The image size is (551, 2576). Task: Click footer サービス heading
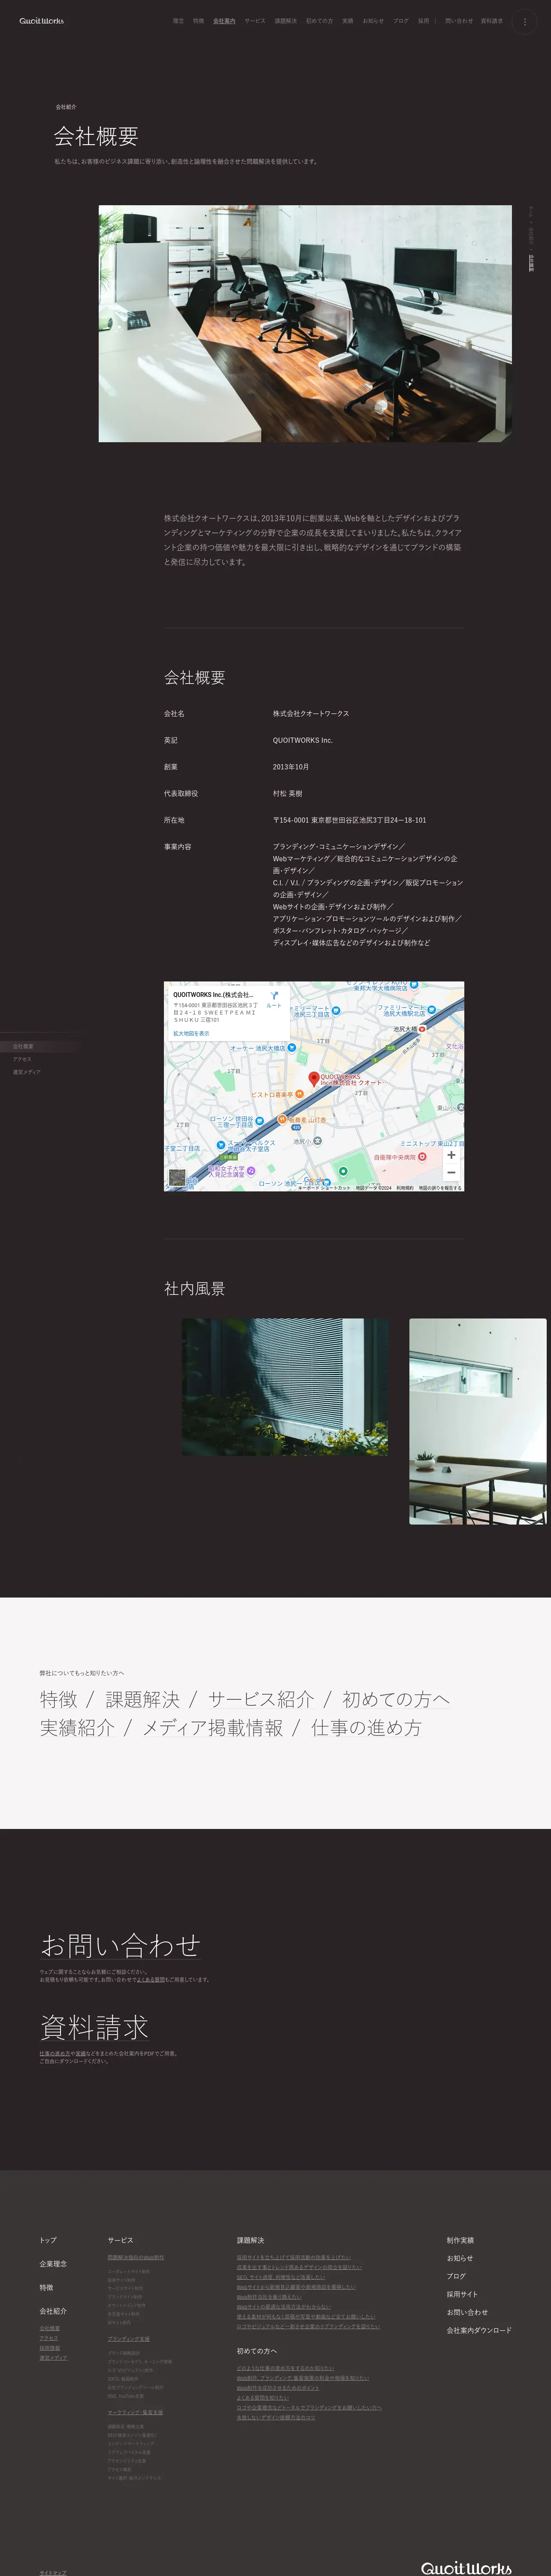[x=120, y=2240]
